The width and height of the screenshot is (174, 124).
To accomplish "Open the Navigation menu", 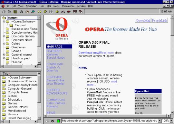I will pos(32,6).
